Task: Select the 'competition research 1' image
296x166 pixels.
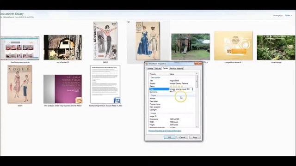Action: tap(233, 46)
